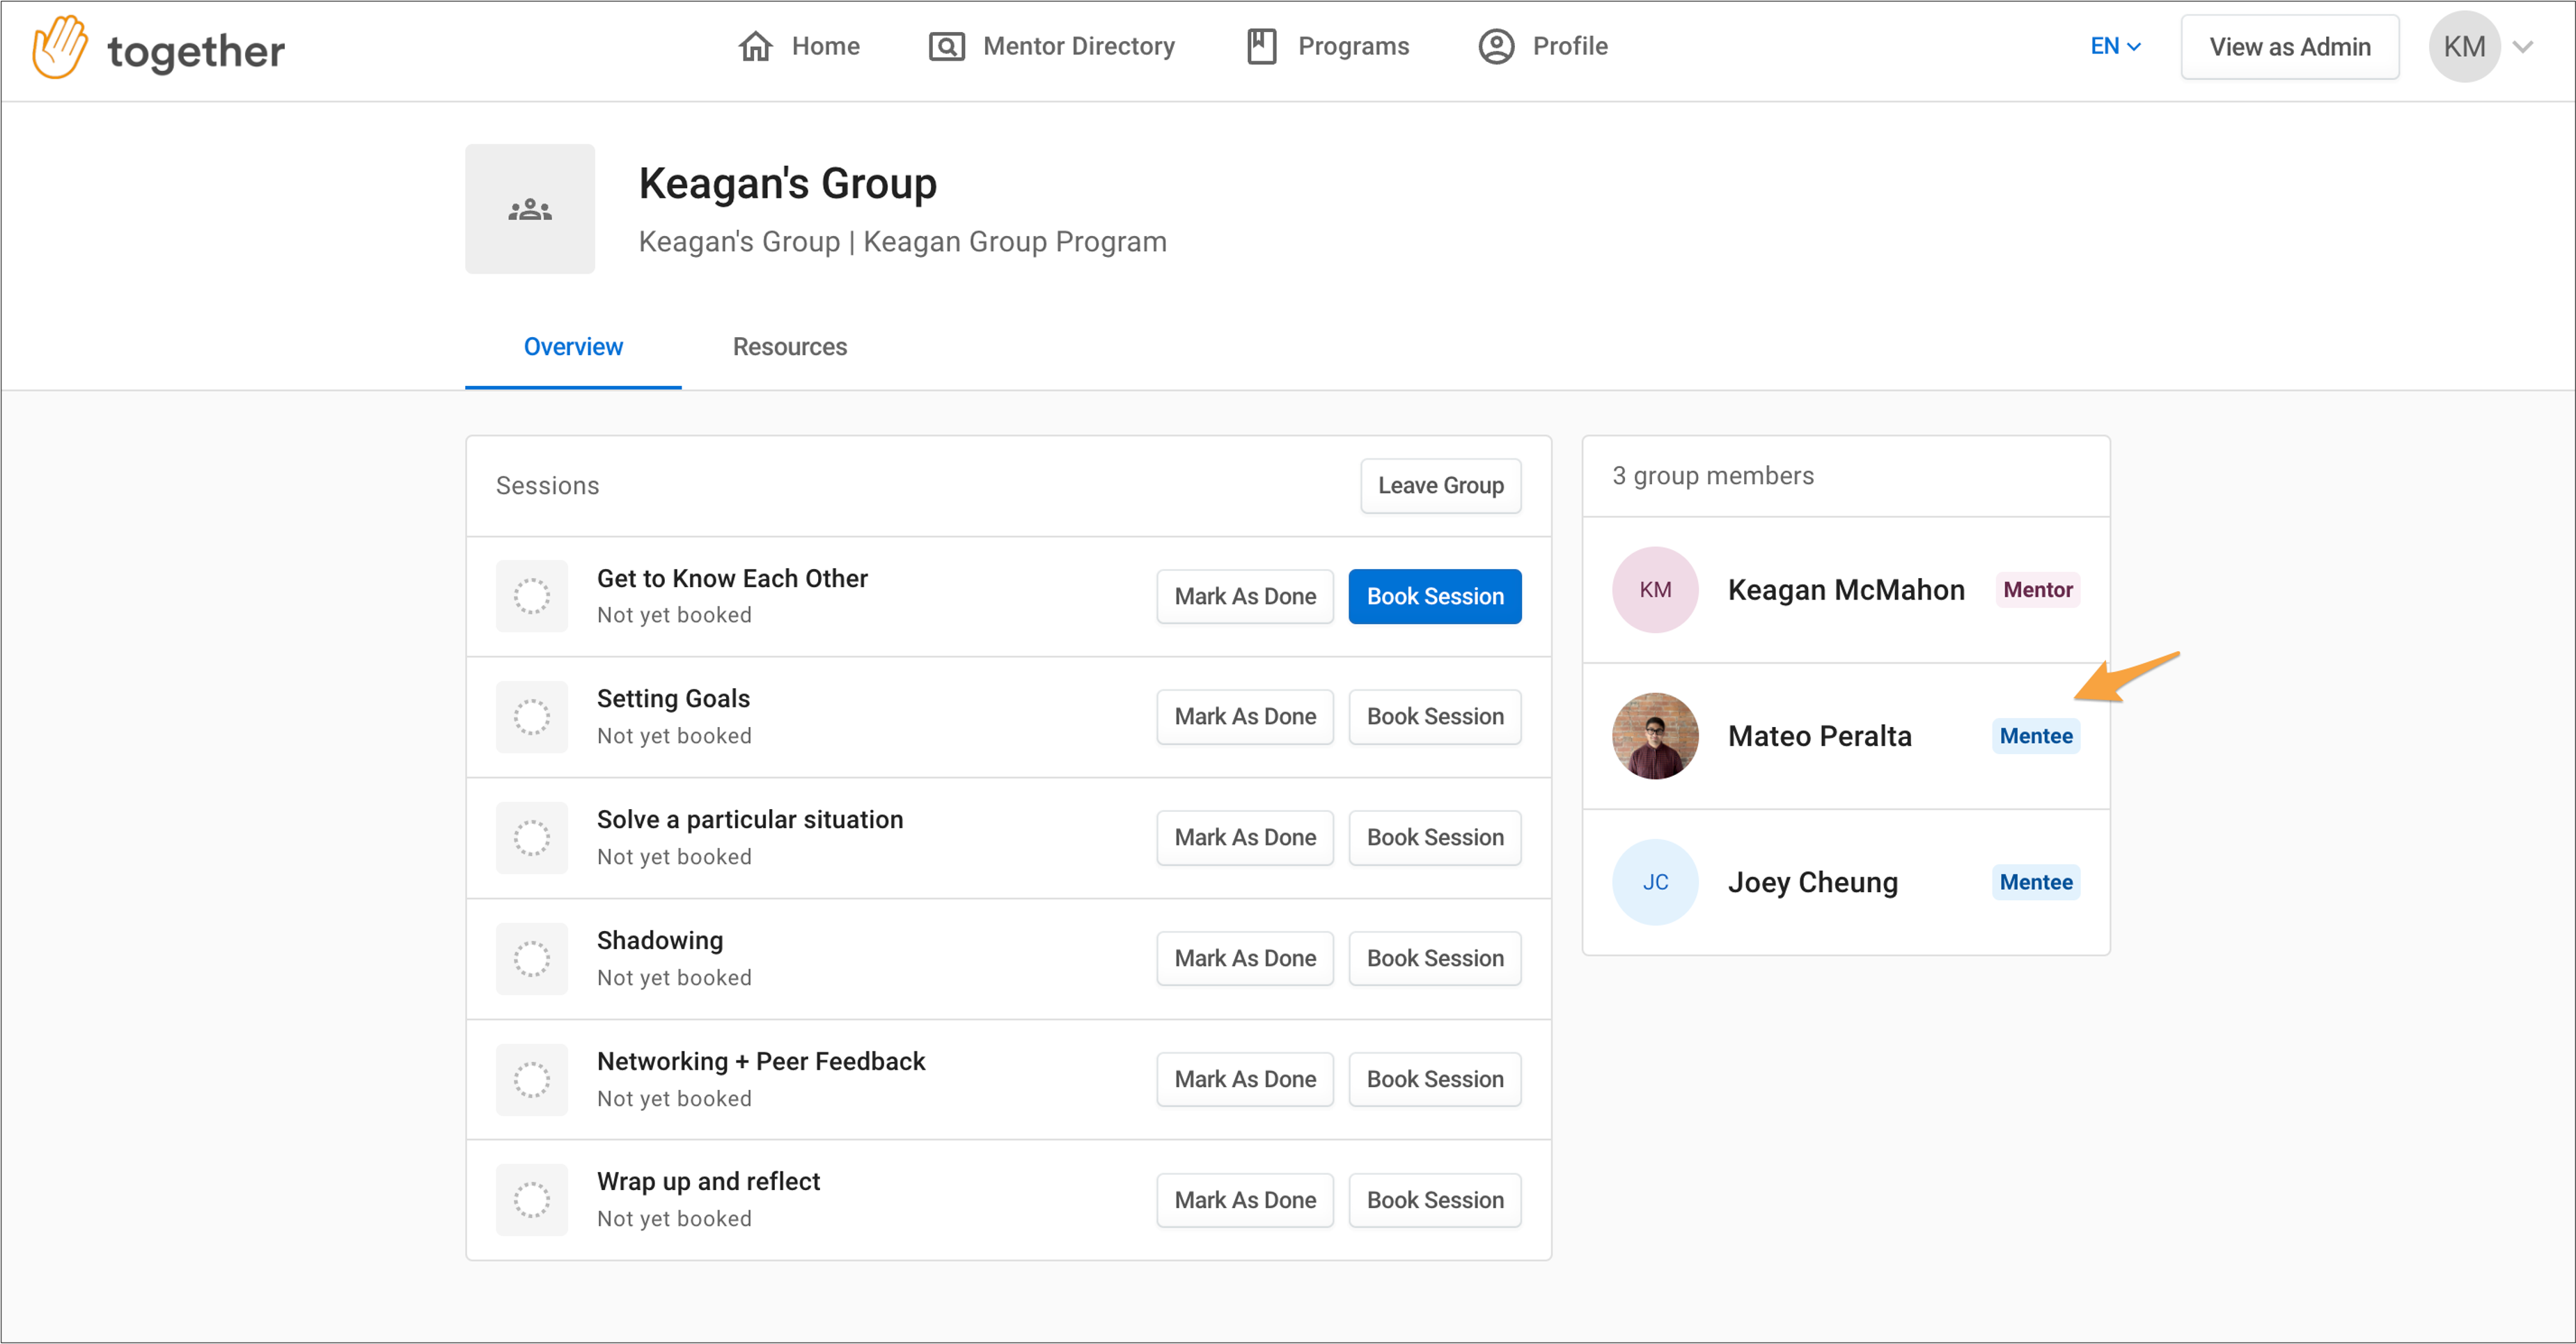
Task: Mark Networking + Peer Feedback as done
Action: pyautogui.click(x=1245, y=1080)
